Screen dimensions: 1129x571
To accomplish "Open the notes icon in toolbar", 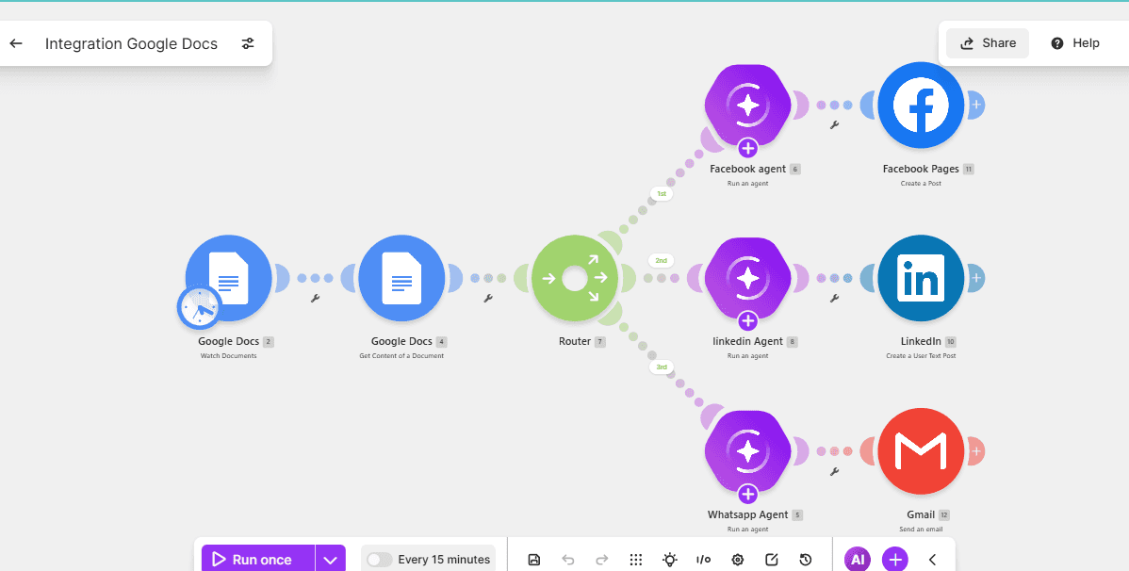I will (771, 560).
